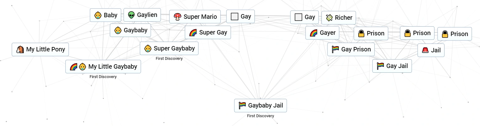Click the rainbow flag on Gaybaby Jail

[242, 105]
